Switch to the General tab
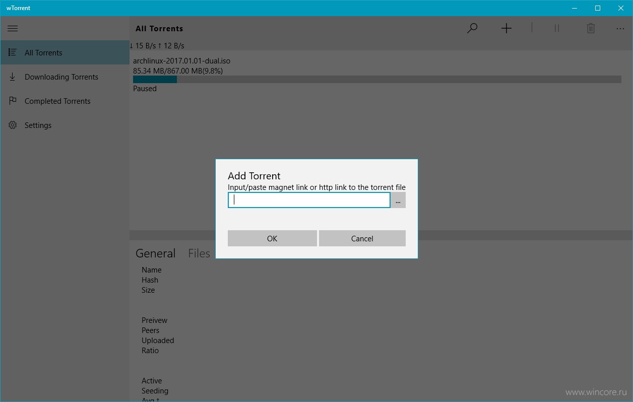 (x=156, y=253)
